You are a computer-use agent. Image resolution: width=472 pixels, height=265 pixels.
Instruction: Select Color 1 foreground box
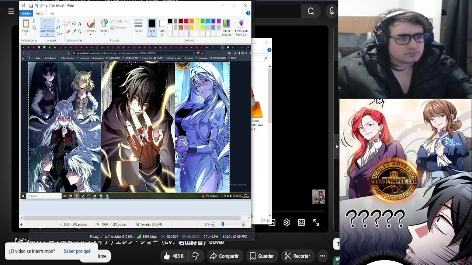point(152,27)
